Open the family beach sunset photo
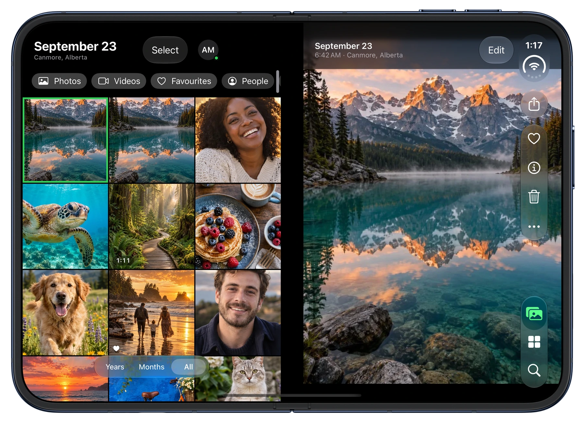 (152, 312)
